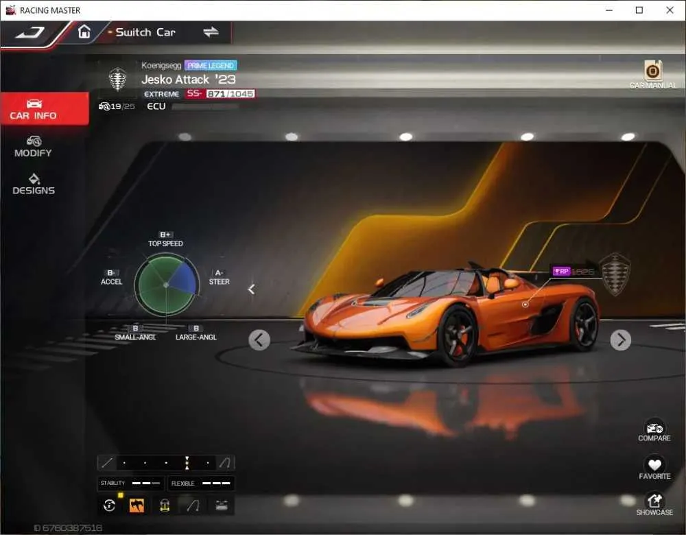Click the Racing Master app icon in title bar
Screen dimensions: 686x535
(10, 10)
